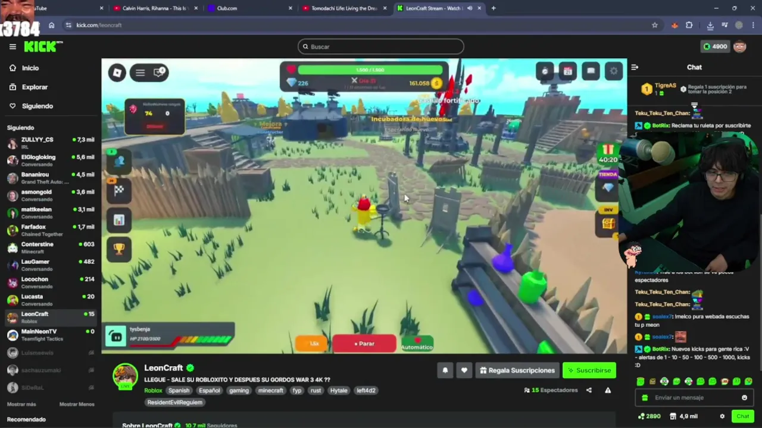Open Conterstine channel in sidebar
Viewport: 762px width, 428px height.
(51, 247)
